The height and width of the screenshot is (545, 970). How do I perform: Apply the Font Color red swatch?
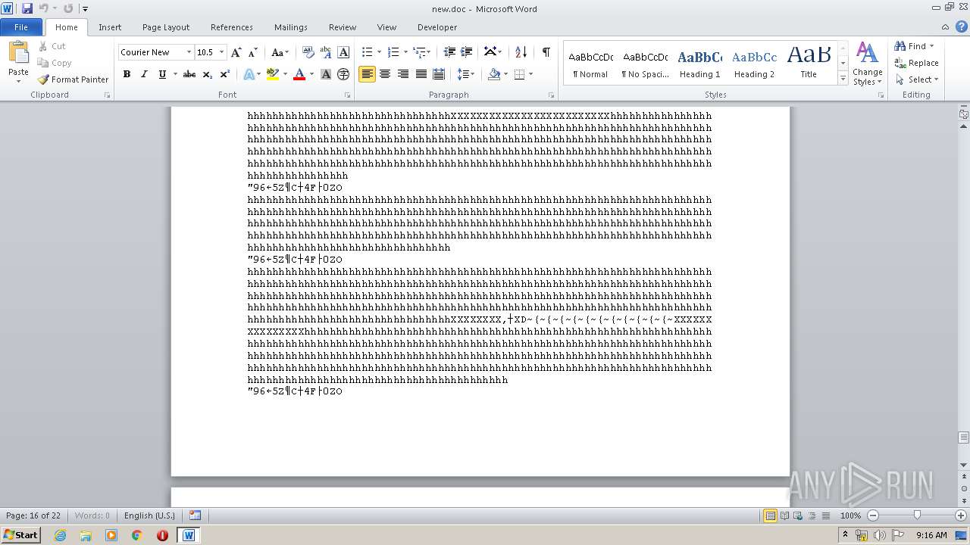[x=299, y=74]
